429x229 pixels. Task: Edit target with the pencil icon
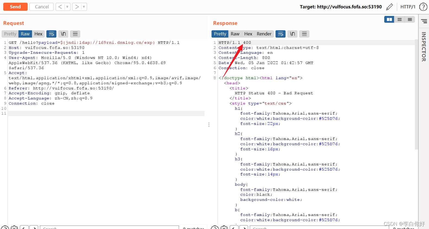click(x=389, y=7)
